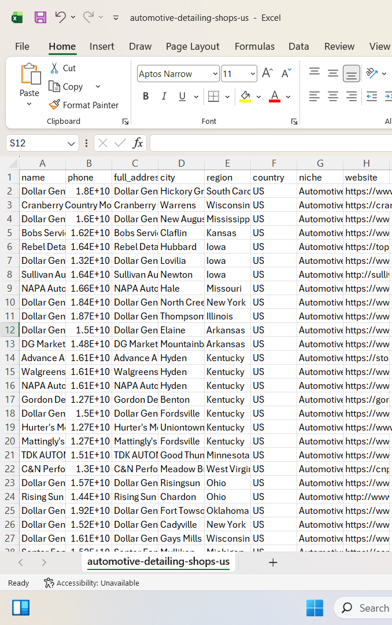The height and width of the screenshot is (625, 392).
Task: Center text horizontally
Action: click(x=332, y=96)
